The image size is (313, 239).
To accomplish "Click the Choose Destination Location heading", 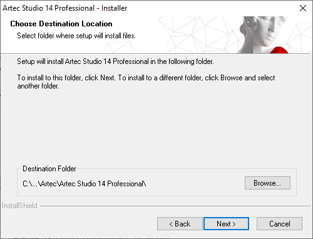I will pyautogui.click(x=61, y=24).
